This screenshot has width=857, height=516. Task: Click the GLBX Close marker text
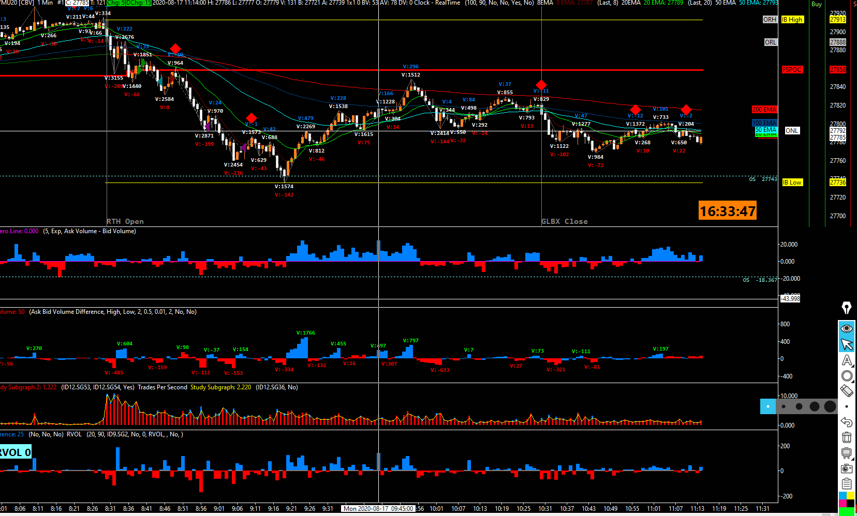click(x=565, y=221)
